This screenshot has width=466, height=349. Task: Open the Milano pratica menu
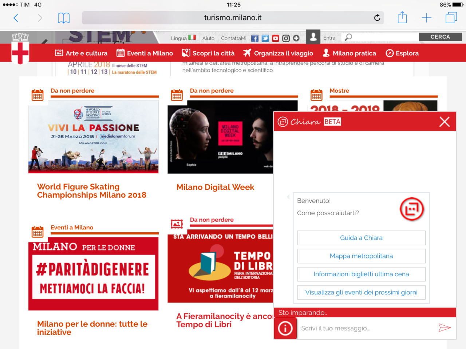[x=349, y=53]
